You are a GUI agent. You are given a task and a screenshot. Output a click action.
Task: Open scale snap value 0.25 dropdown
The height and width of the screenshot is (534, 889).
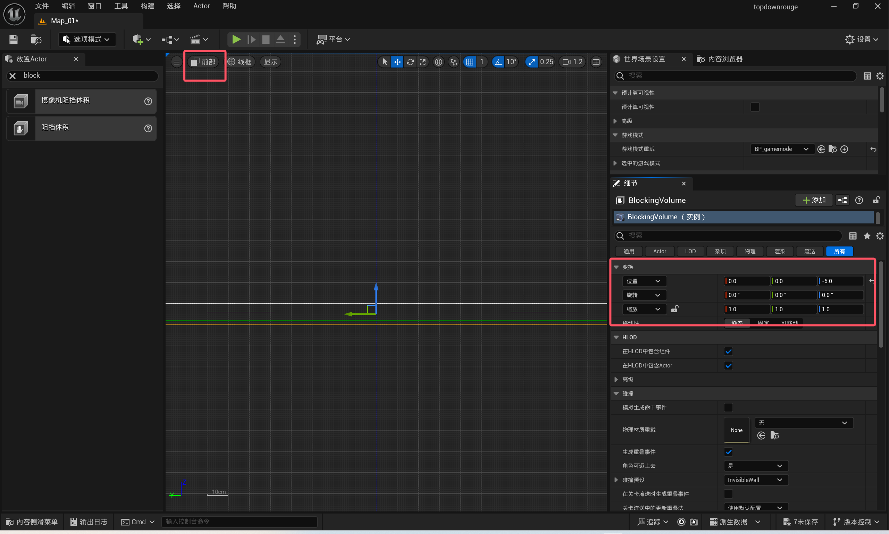click(546, 62)
